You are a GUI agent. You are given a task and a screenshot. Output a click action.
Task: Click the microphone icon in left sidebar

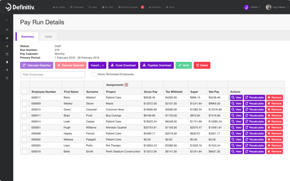pos(7,70)
